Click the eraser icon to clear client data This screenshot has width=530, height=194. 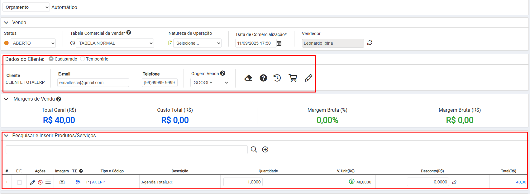point(248,78)
